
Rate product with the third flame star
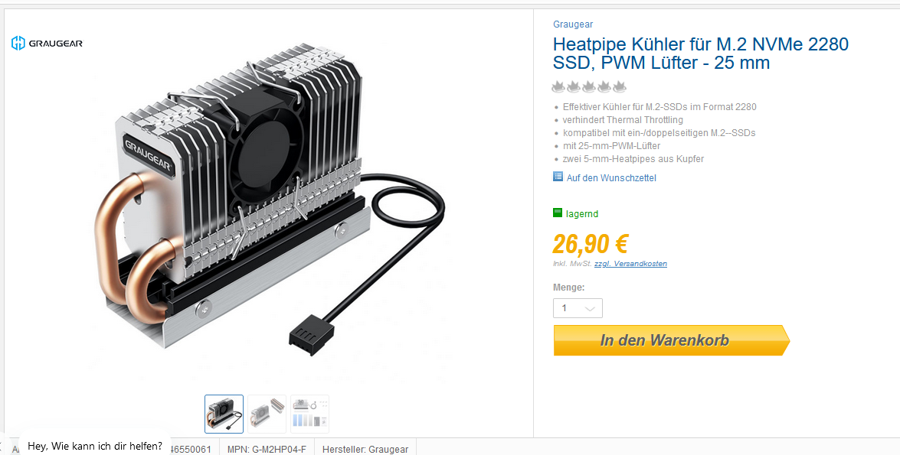click(x=589, y=87)
